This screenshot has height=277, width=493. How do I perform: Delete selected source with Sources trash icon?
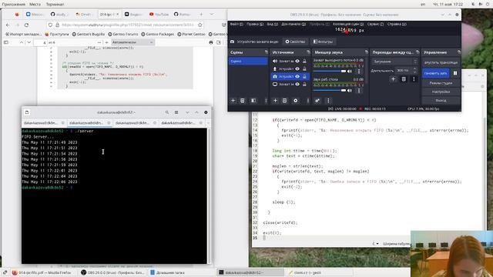pyautogui.click(x=284, y=101)
